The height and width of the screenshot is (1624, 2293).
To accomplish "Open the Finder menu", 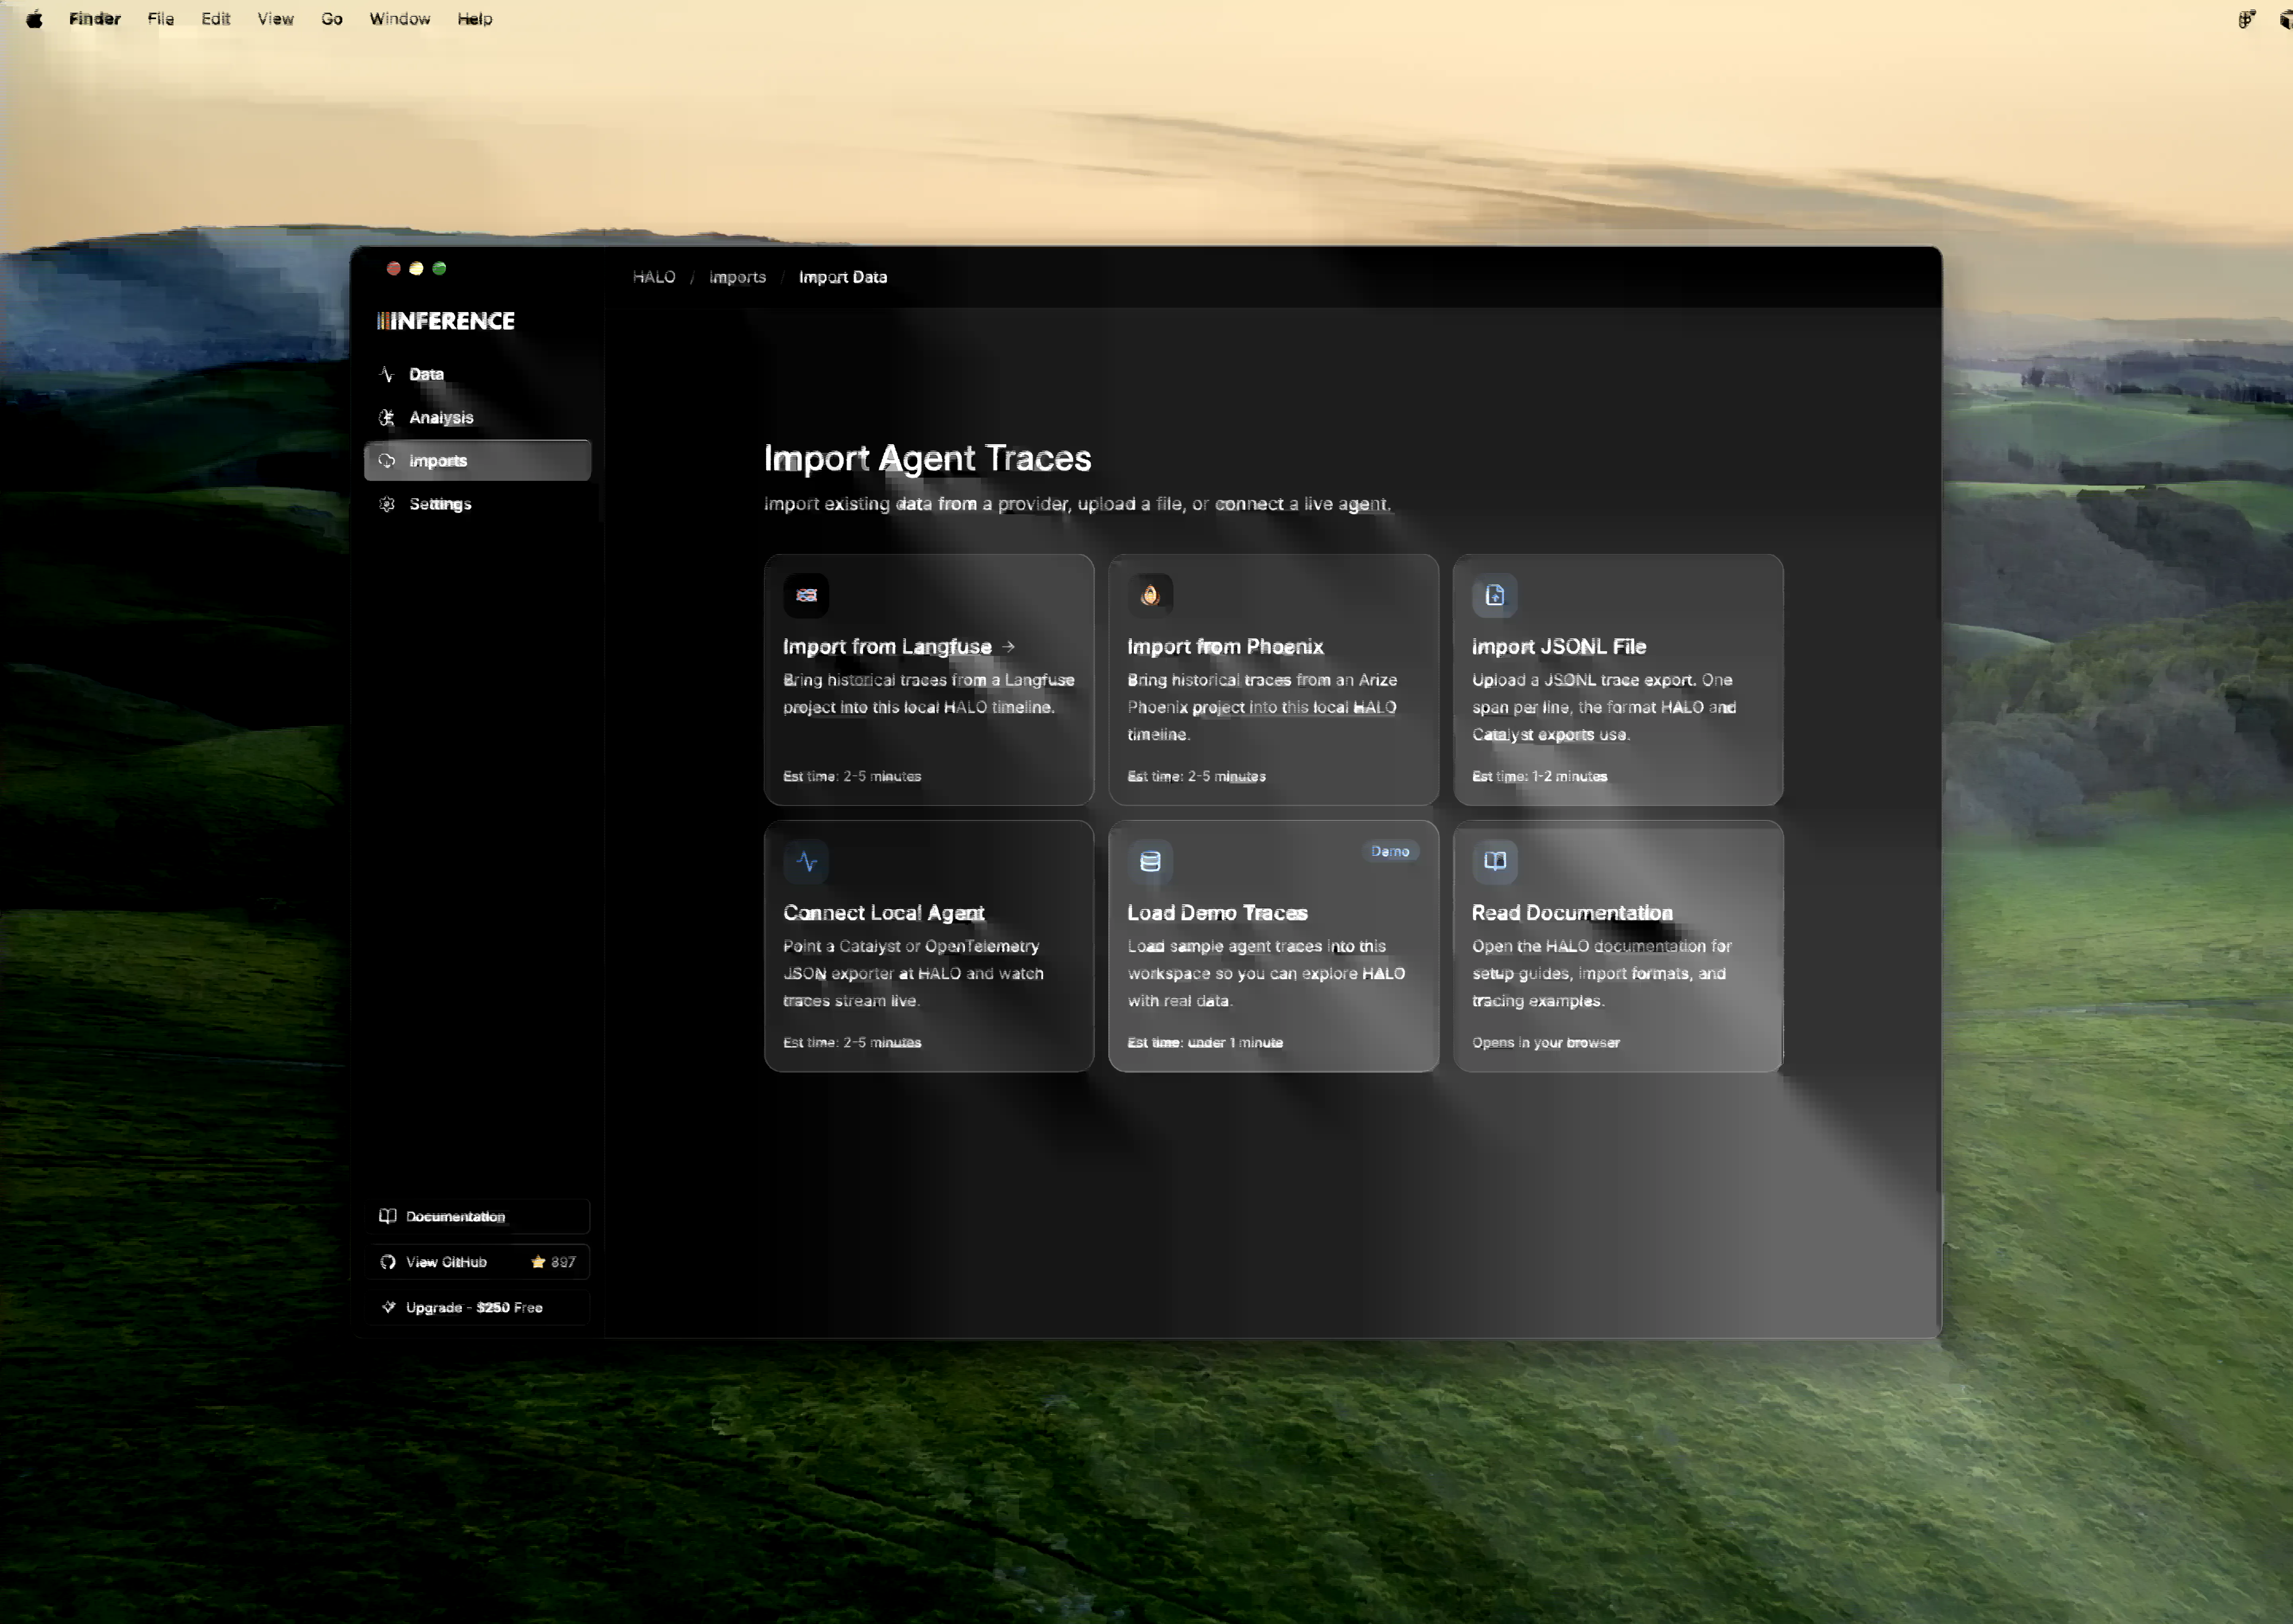I will [95, 19].
